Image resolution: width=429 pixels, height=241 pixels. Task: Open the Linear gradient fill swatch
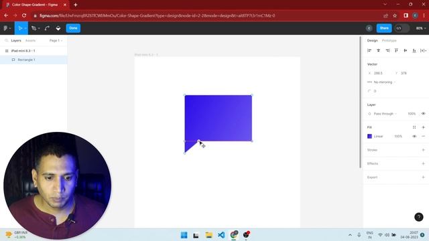[369, 137]
